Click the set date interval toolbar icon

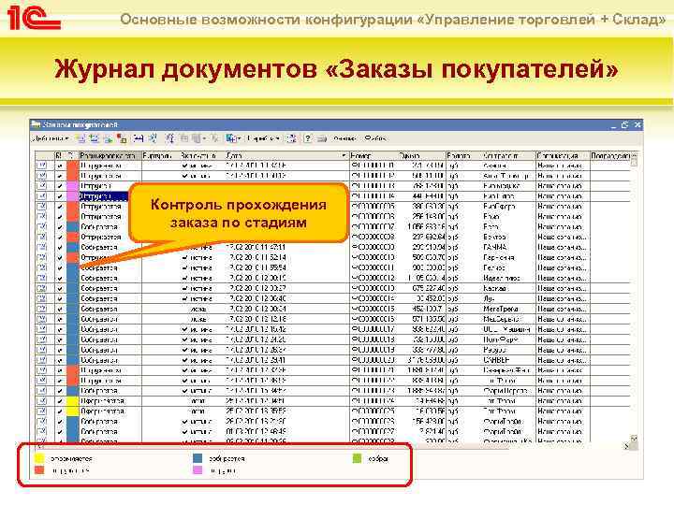(x=139, y=138)
